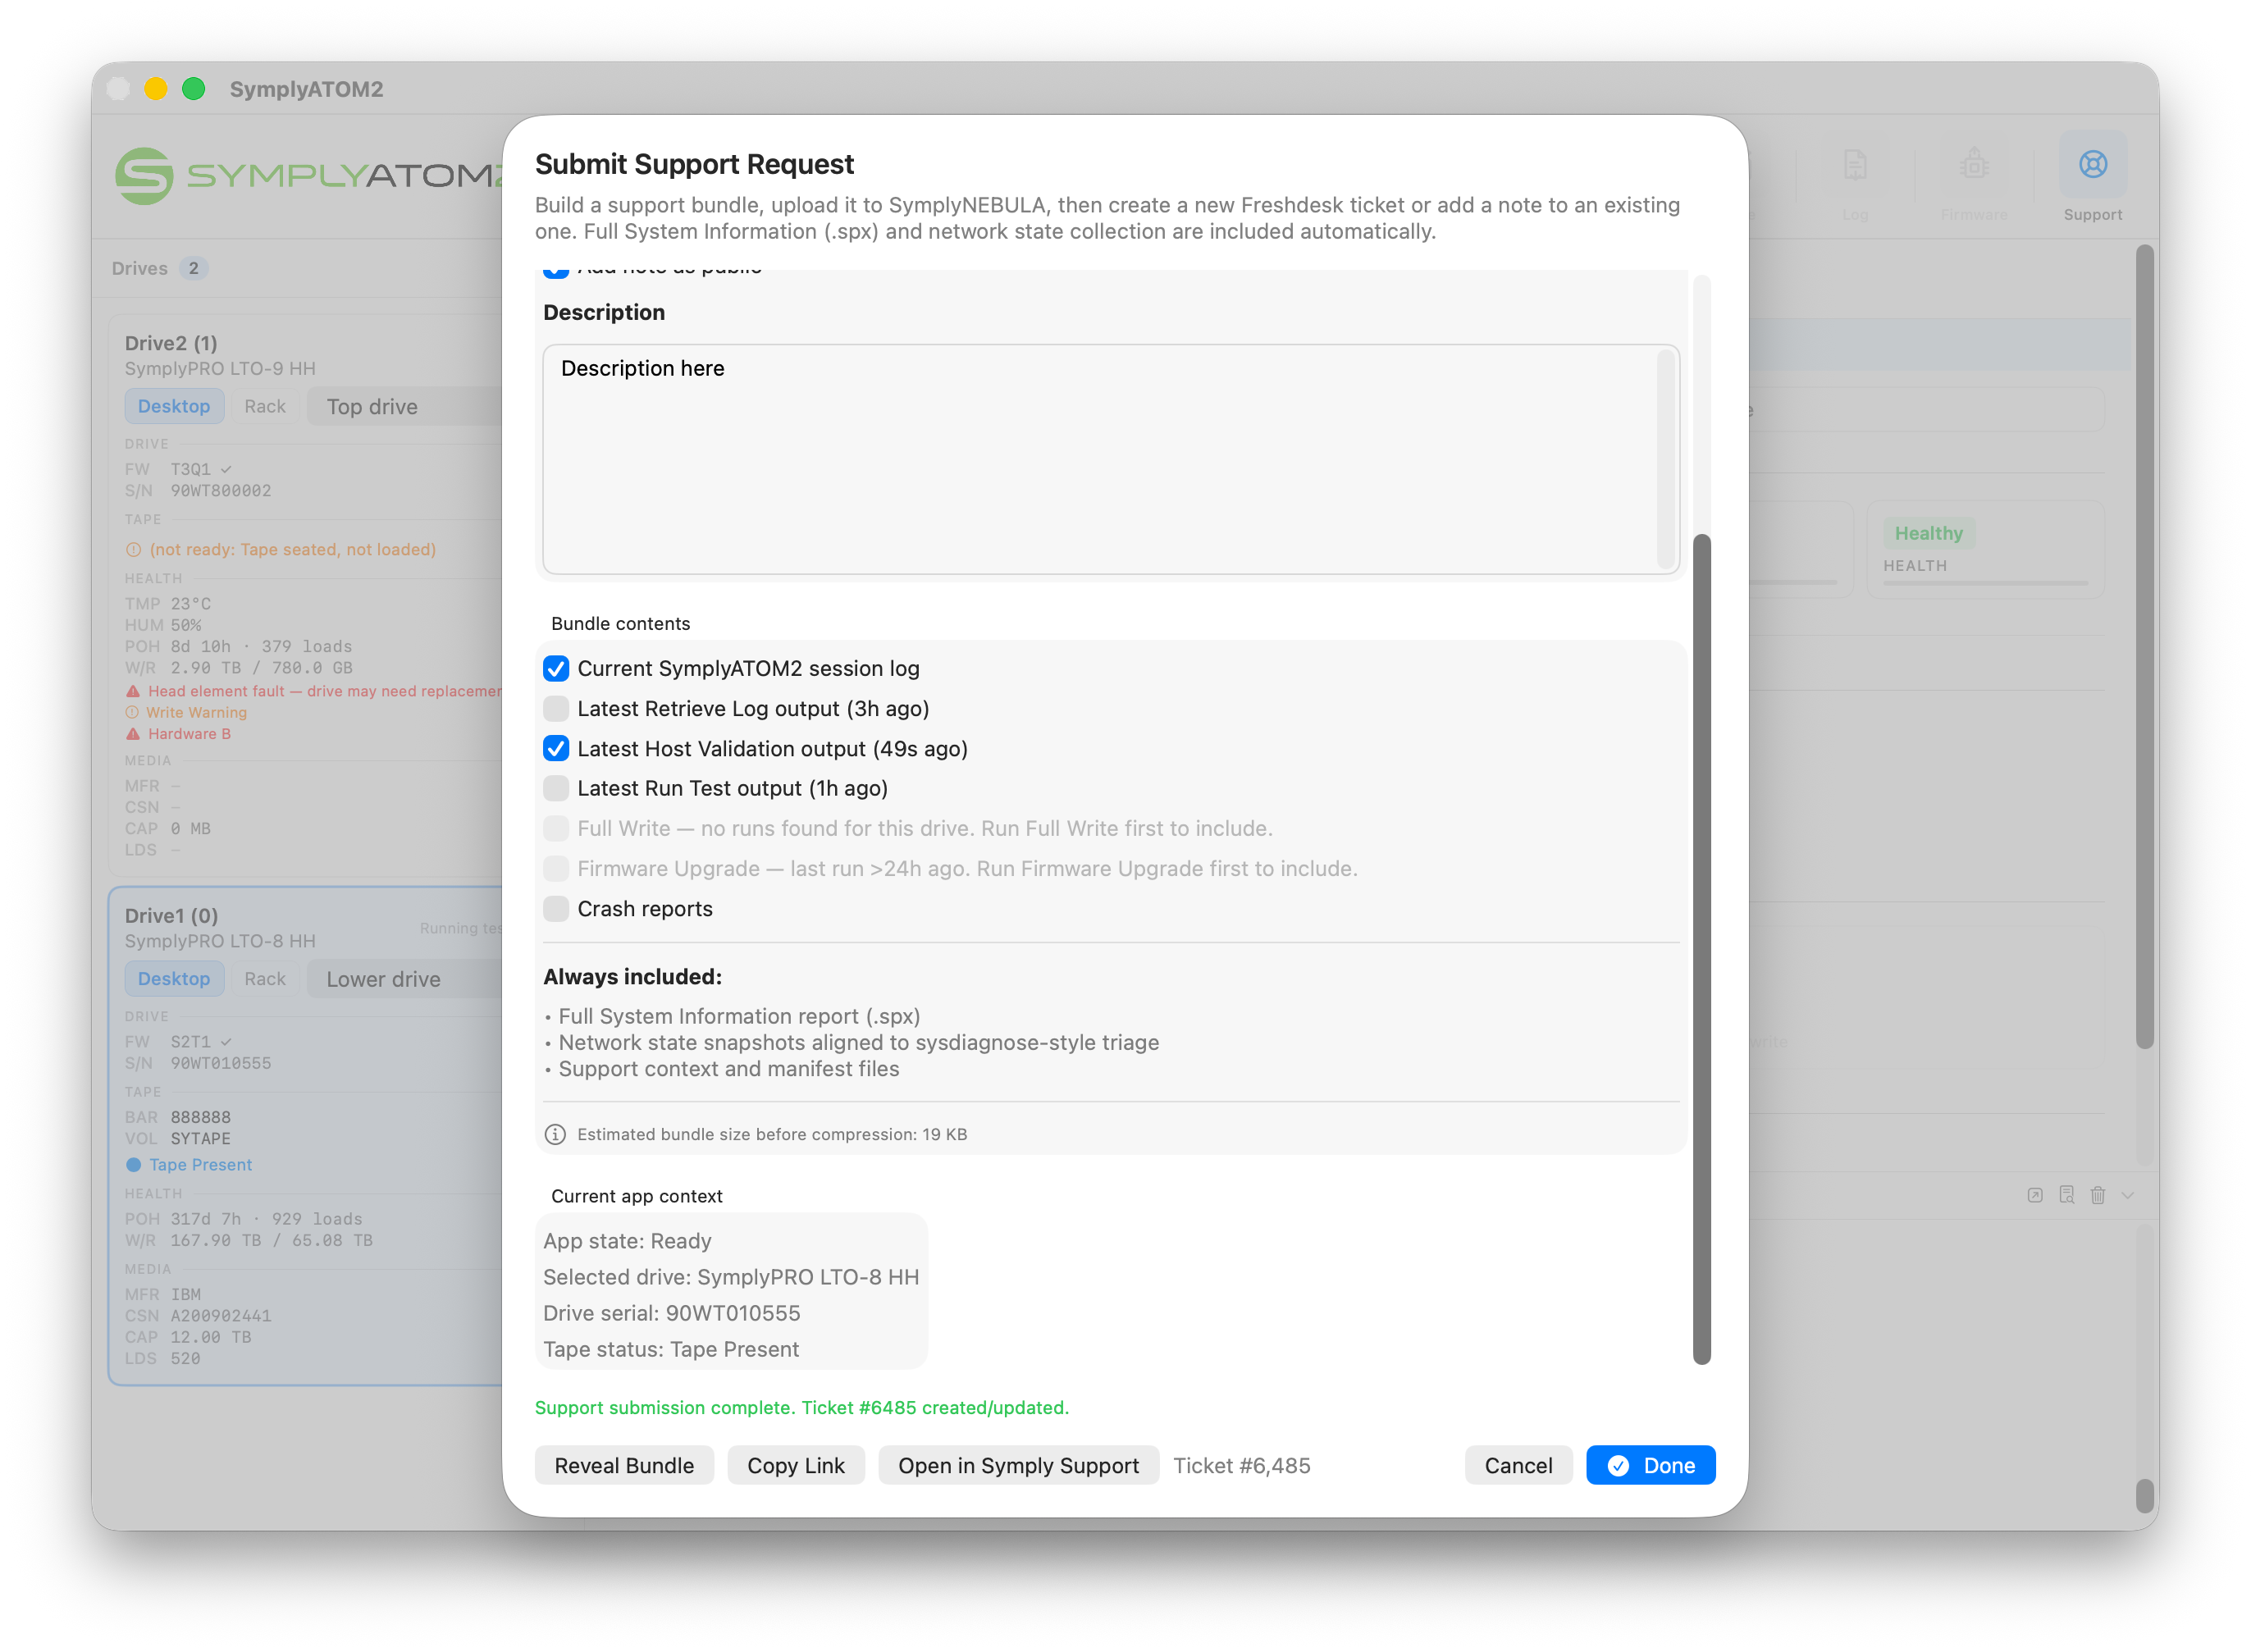2251x1652 pixels.
Task: Click the Tape Present status label
Action: pos(200,1164)
